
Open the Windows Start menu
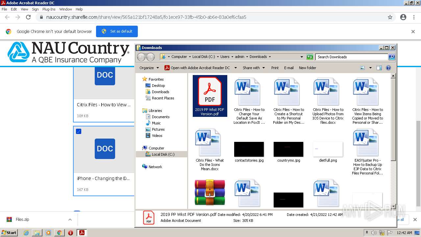(9, 232)
